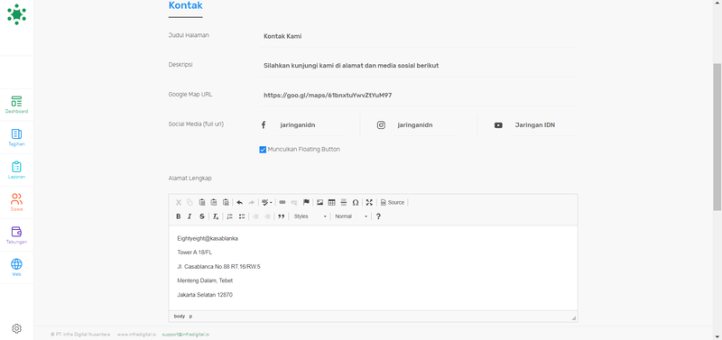The height and width of the screenshot is (340, 722).
Task: Insert a link with the Link icon
Action: click(282, 202)
